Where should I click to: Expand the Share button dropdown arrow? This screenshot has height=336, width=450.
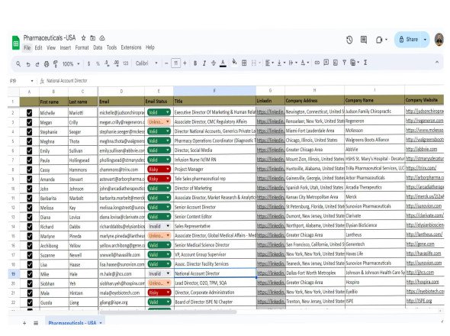pos(425,40)
